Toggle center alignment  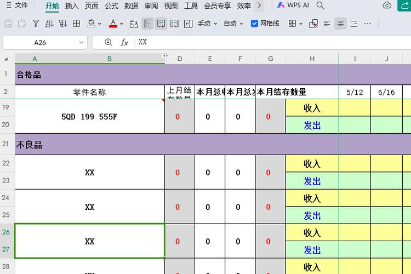coord(340,24)
